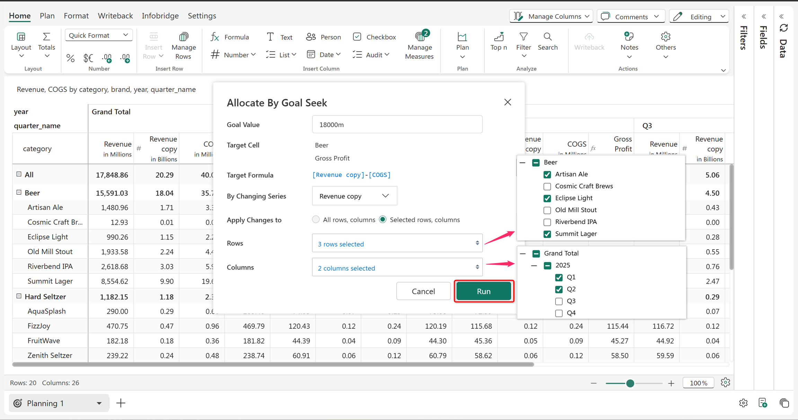Uncheck the Q2 column checkbox
The height and width of the screenshot is (420, 798).
[559, 289]
